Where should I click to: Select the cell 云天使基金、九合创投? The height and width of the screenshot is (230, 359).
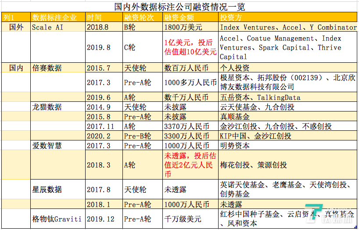pos(288,107)
